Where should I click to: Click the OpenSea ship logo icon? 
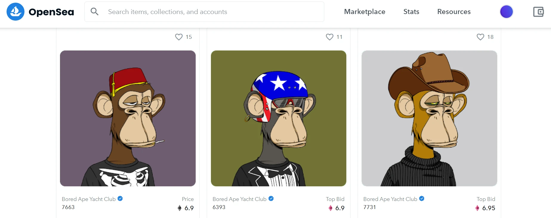pos(16,12)
